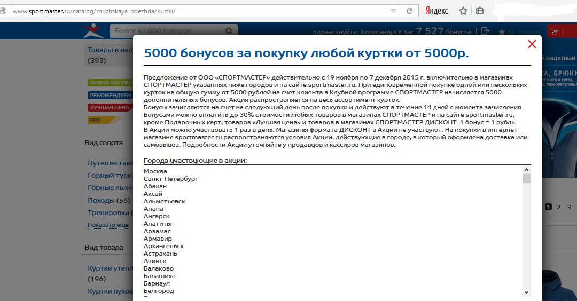Click Аксай in city list
The width and height of the screenshot is (577, 301).
click(x=153, y=194)
